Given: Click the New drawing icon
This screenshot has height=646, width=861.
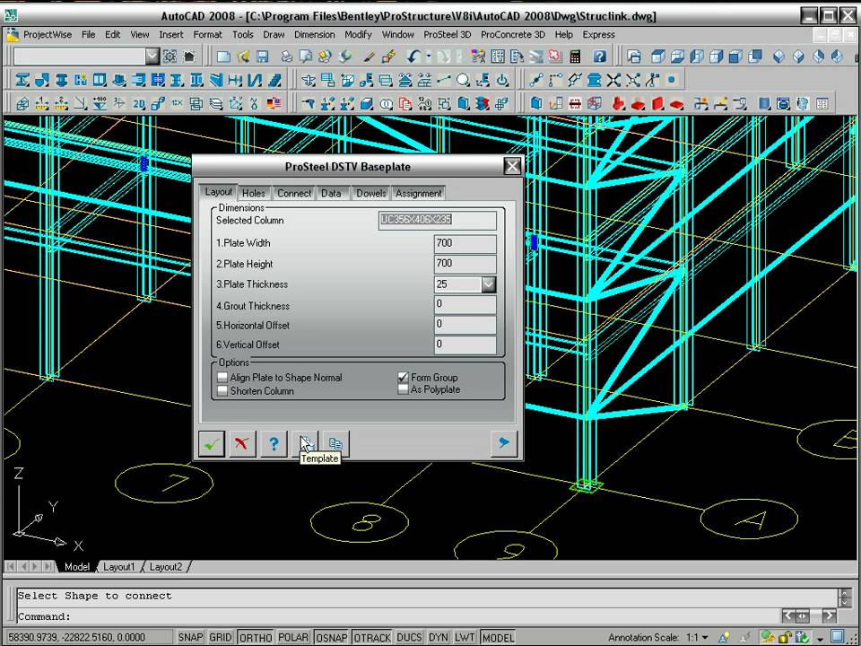Looking at the screenshot, I should point(223,56).
